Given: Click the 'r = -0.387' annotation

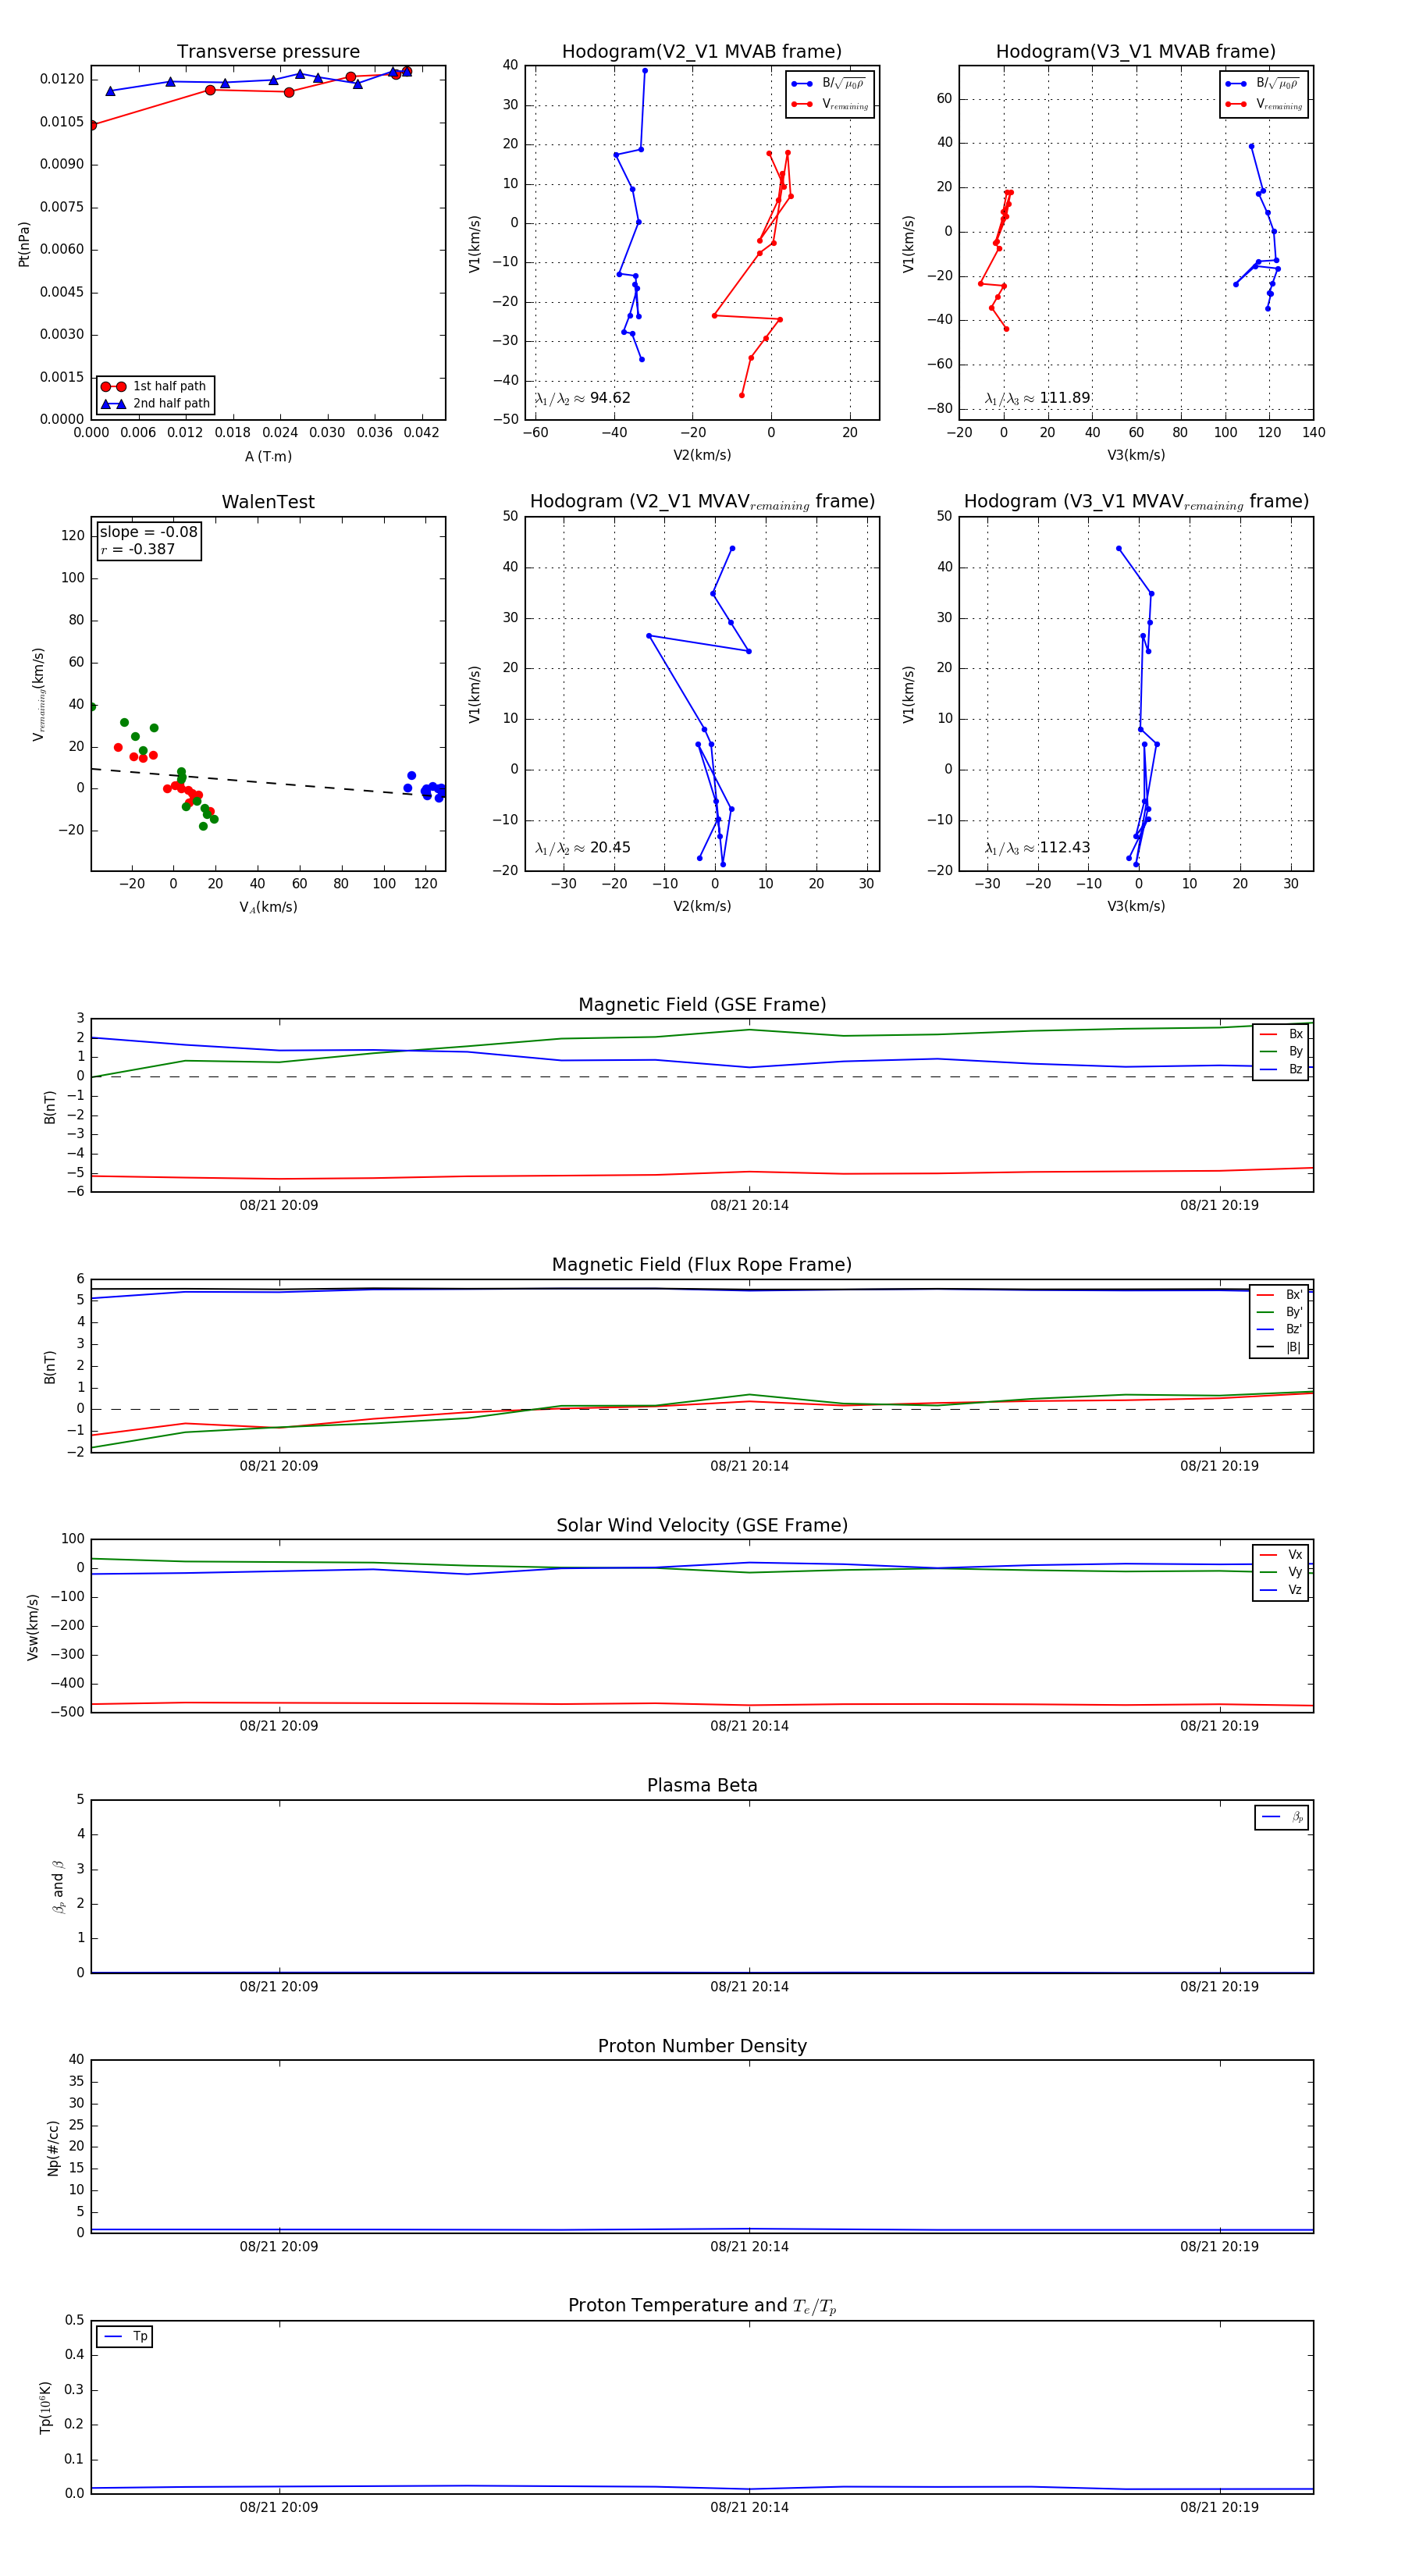Looking at the screenshot, I should point(137,550).
